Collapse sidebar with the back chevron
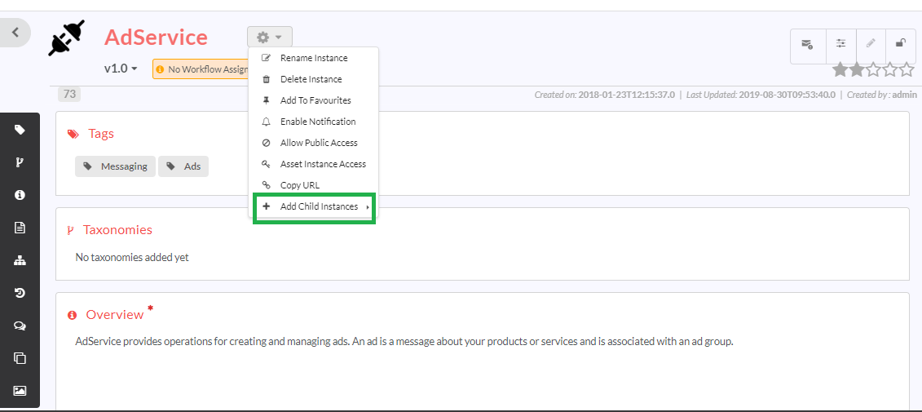922x412 pixels. click(x=15, y=33)
